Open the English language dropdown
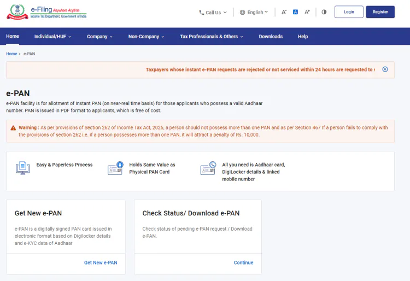 click(254, 12)
